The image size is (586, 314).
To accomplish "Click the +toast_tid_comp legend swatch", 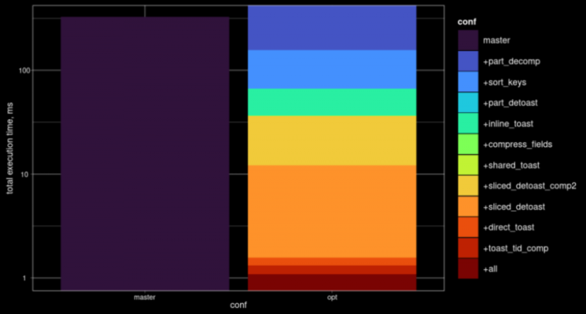I will tap(469, 248).
